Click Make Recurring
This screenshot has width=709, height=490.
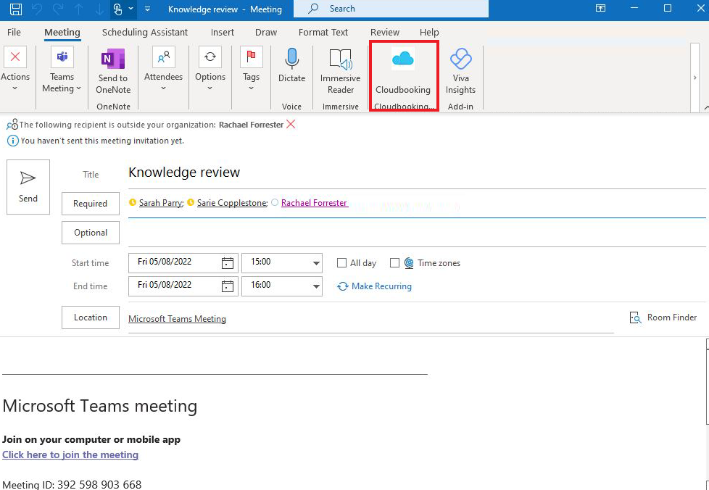coord(374,286)
